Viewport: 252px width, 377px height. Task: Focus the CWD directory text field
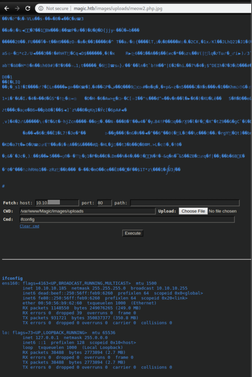tap(87, 211)
